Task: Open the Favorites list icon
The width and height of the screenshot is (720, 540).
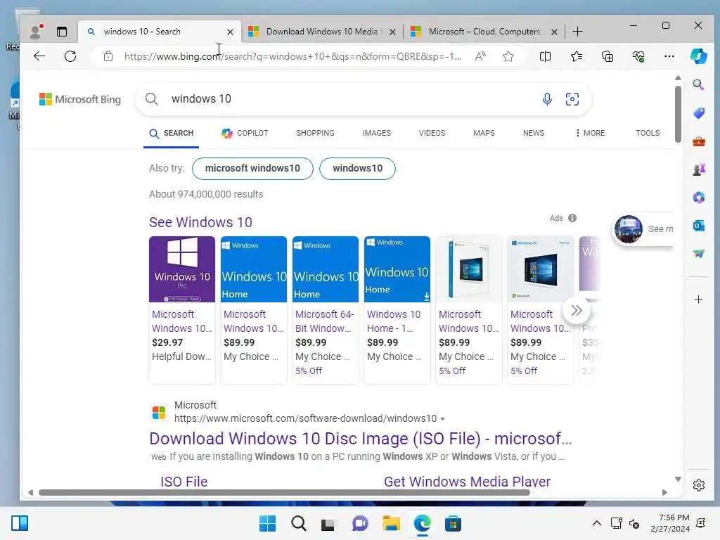Action: [577, 56]
